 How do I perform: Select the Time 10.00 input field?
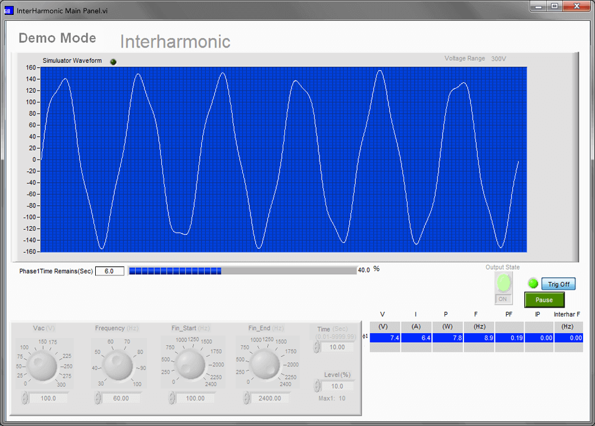(x=337, y=347)
